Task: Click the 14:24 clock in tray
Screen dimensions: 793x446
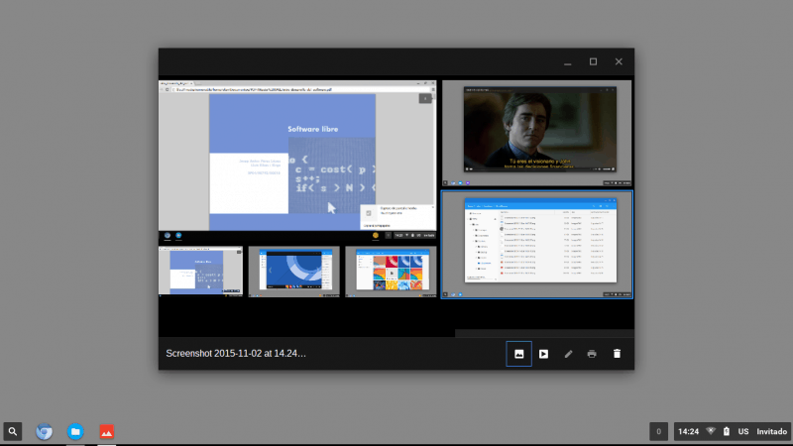Action: (688, 431)
